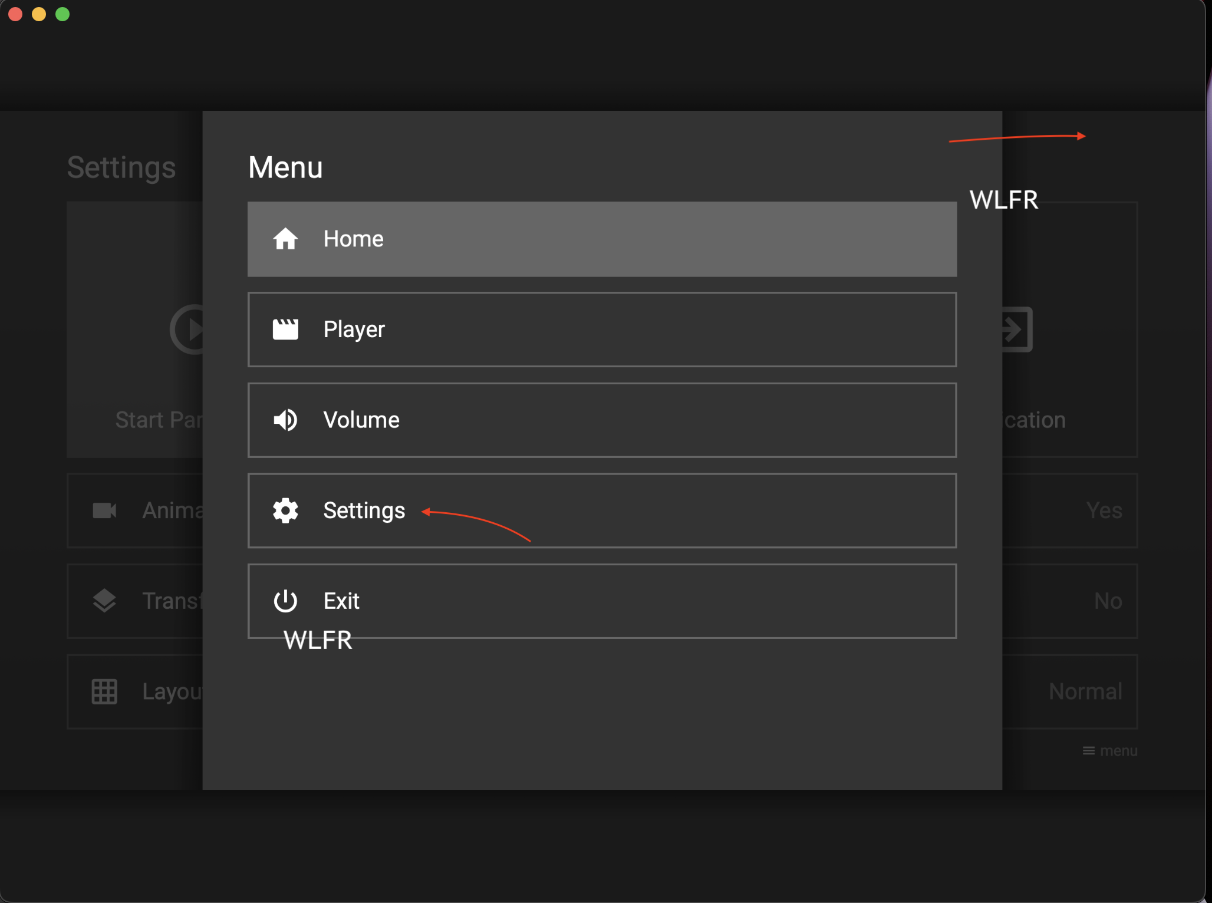
Task: Toggle the No value on transparency row
Action: (x=1108, y=601)
